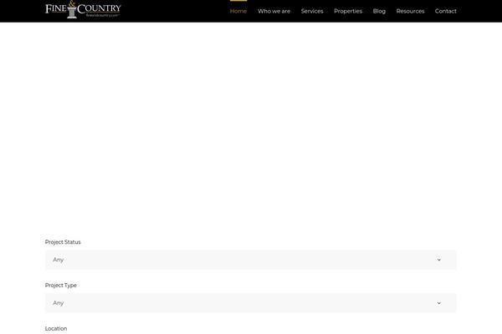Click the Location label
The width and height of the screenshot is (502, 334).
tap(56, 328)
